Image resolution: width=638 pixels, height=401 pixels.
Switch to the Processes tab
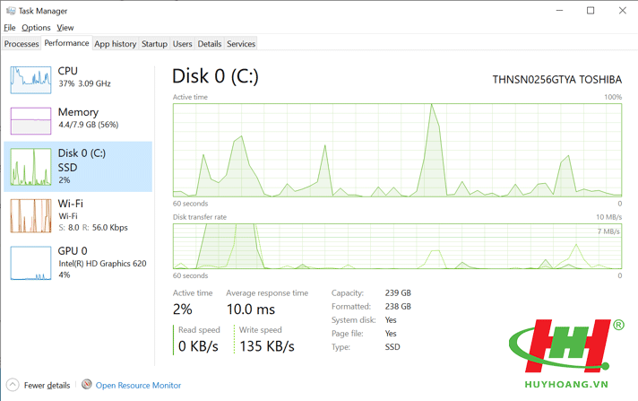click(x=22, y=43)
